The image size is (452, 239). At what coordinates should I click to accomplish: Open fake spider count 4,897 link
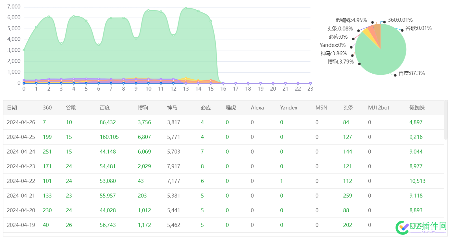tap(416, 122)
